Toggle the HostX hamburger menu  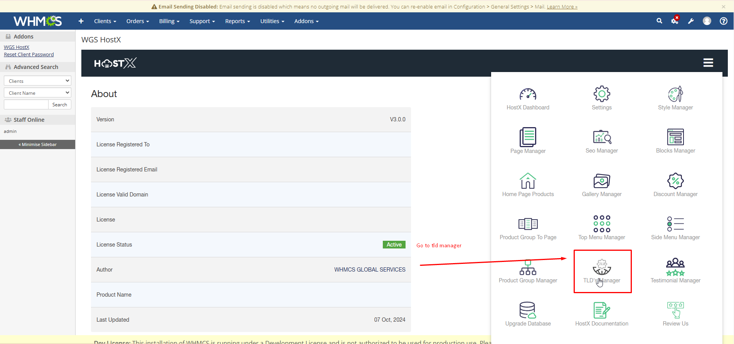coord(708,63)
